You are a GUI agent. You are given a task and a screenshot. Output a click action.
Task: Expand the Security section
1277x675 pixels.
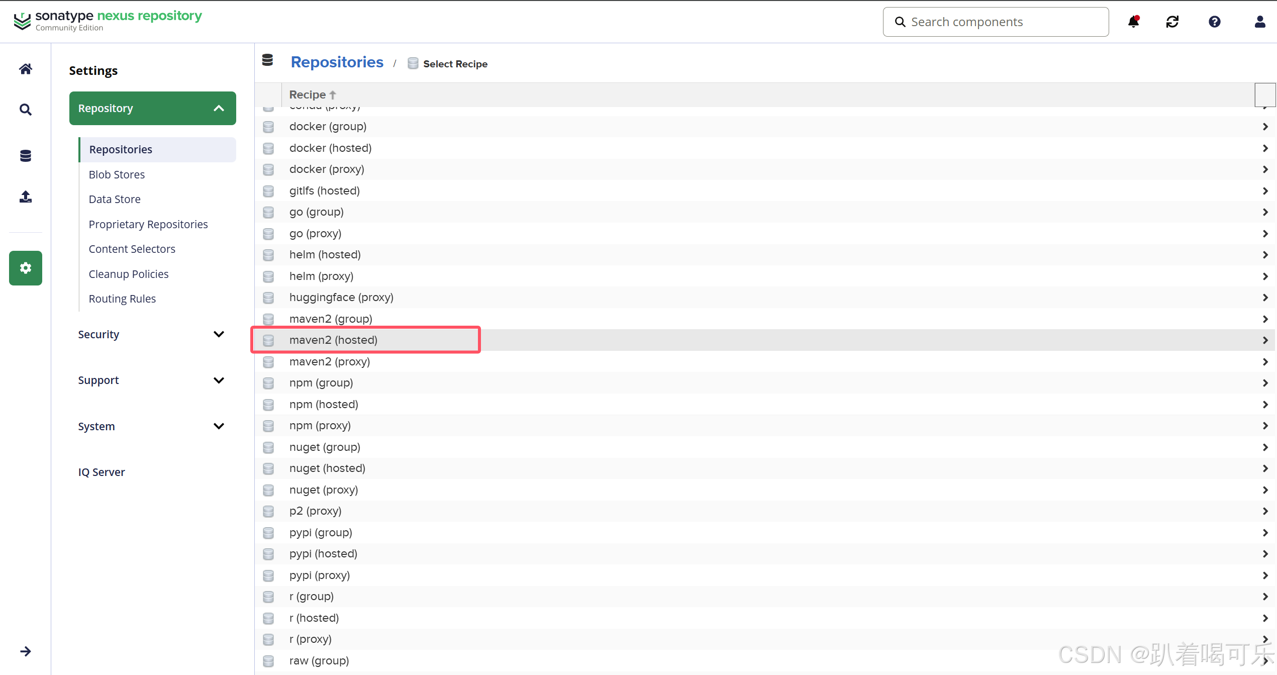(219, 334)
